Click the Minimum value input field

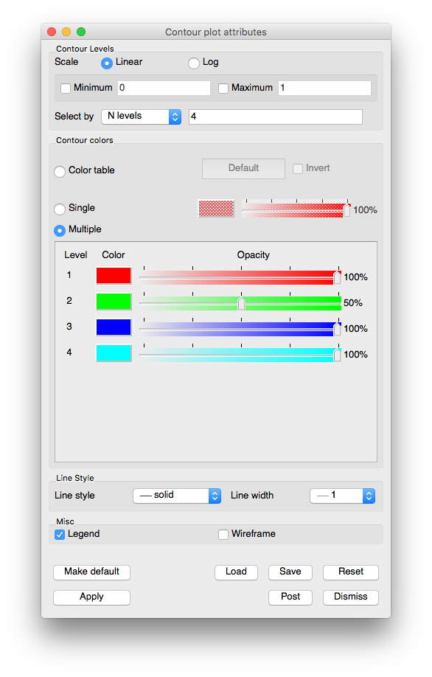click(x=164, y=88)
